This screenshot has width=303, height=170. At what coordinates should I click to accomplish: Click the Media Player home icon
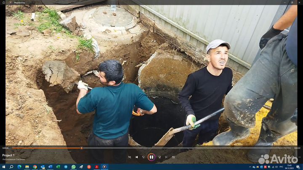4,3
